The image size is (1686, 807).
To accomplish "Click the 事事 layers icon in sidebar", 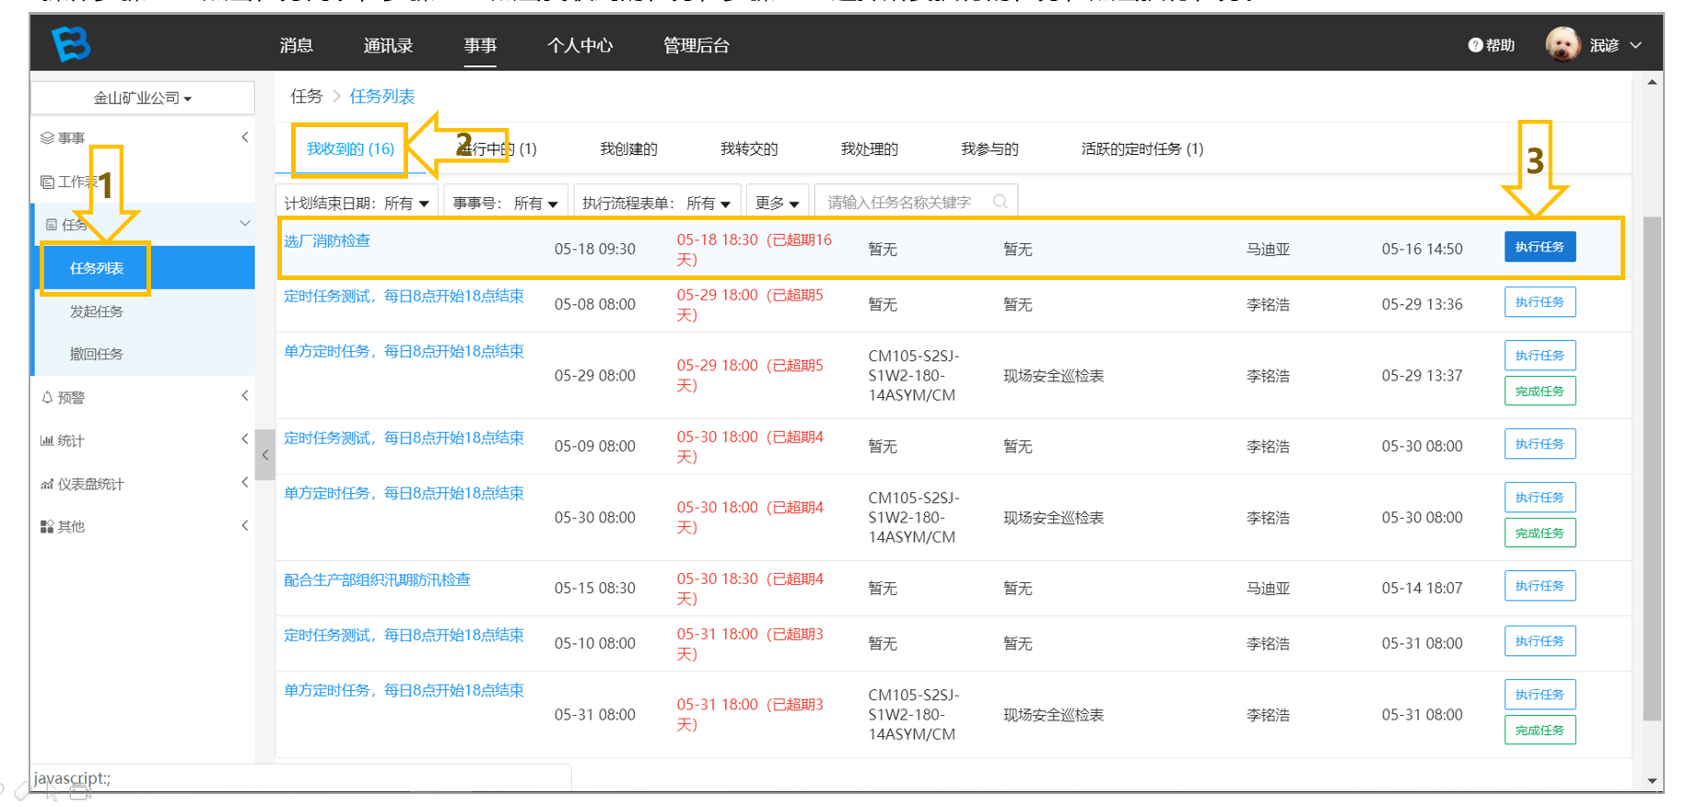I will (x=47, y=137).
